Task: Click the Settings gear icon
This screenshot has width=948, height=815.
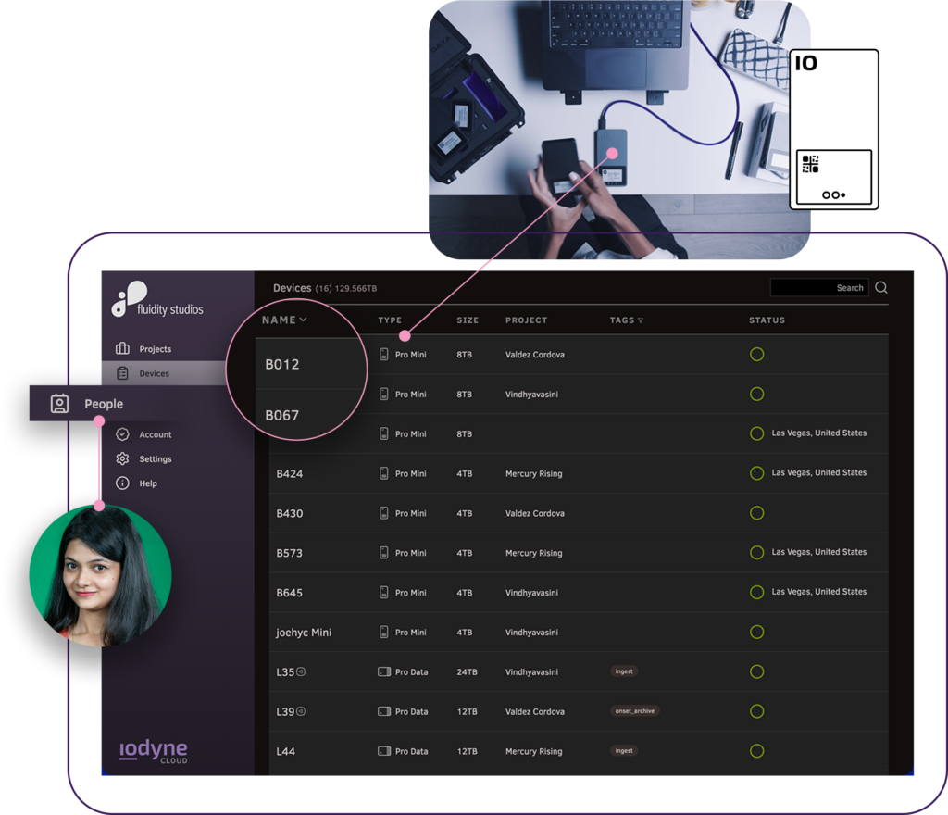Action: click(123, 458)
